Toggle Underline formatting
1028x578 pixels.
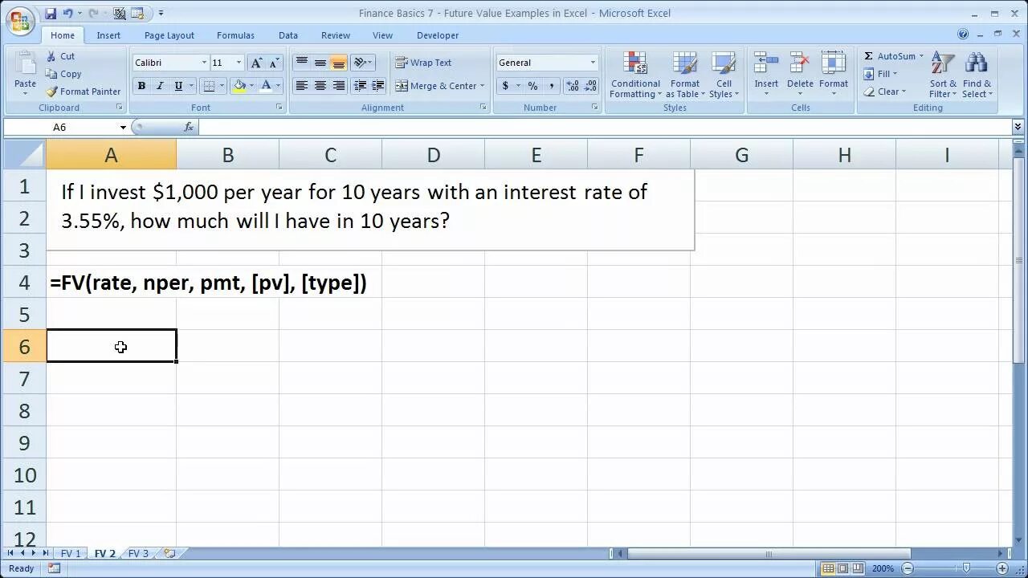(x=178, y=86)
